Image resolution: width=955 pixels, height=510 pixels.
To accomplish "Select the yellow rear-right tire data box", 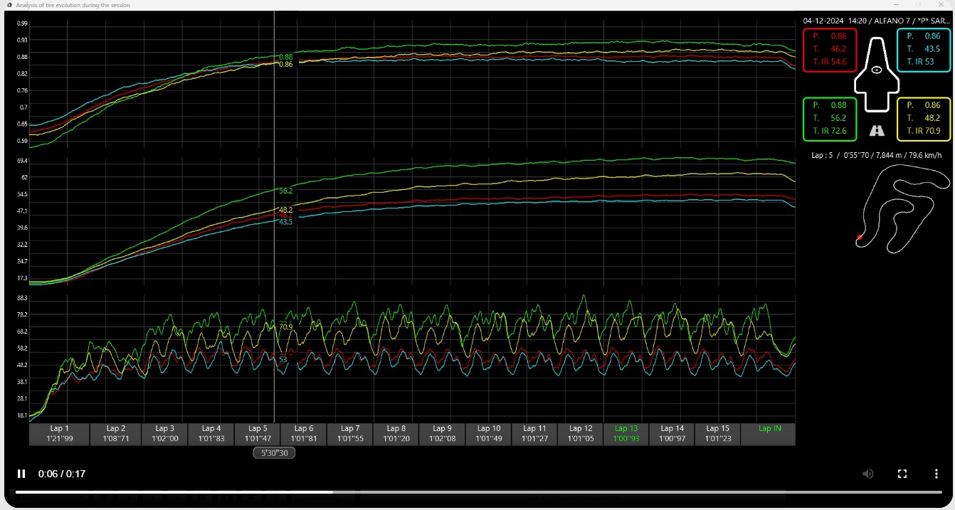I will (x=924, y=119).
